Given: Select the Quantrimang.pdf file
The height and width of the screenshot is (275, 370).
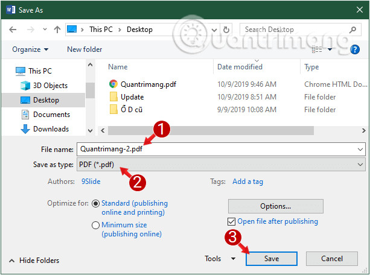Looking at the screenshot, I should coord(148,84).
